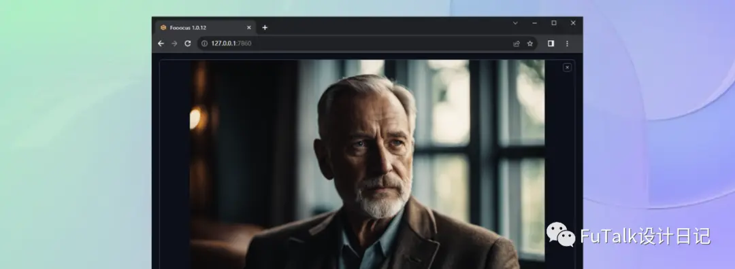Screen dimensions: 735x269
Task: Open the browser side panel
Action: (x=551, y=43)
